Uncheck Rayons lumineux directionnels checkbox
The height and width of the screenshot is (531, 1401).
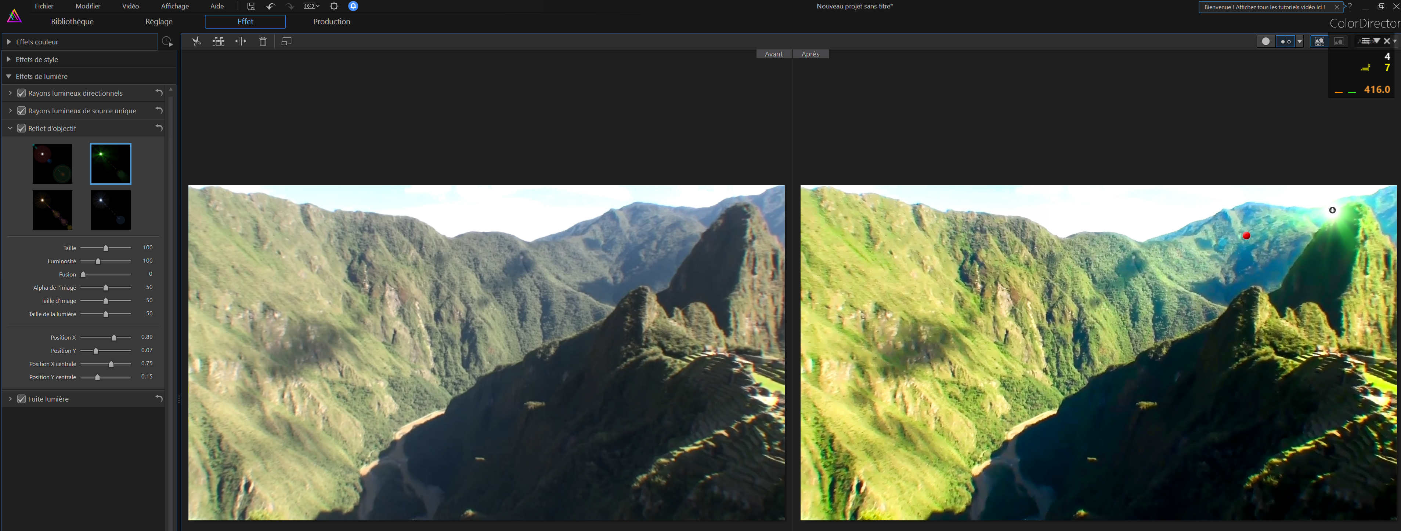coord(22,94)
